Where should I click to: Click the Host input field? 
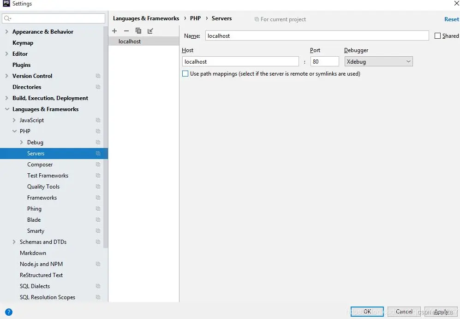tap(240, 62)
